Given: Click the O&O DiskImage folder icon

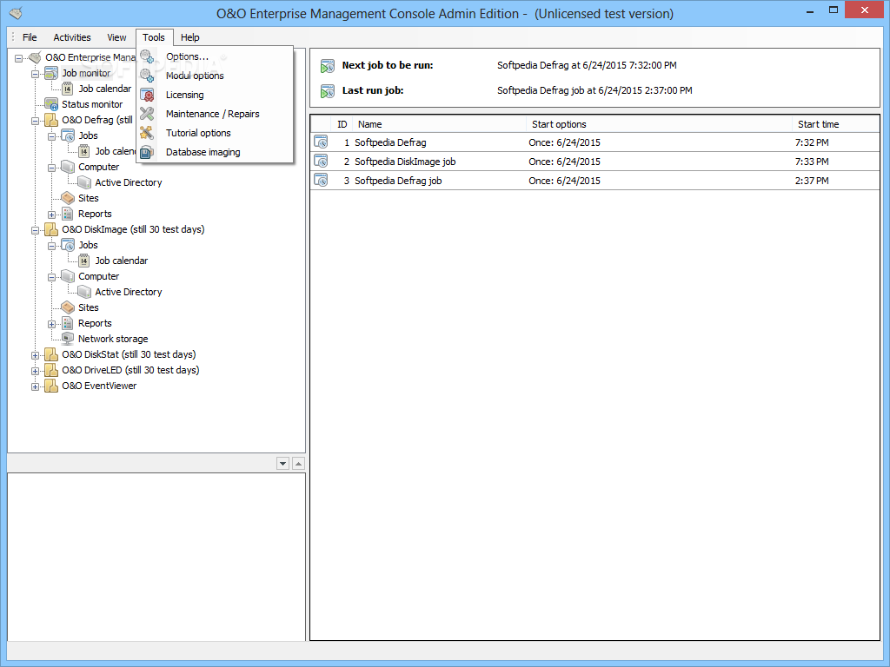Looking at the screenshot, I should point(51,229).
